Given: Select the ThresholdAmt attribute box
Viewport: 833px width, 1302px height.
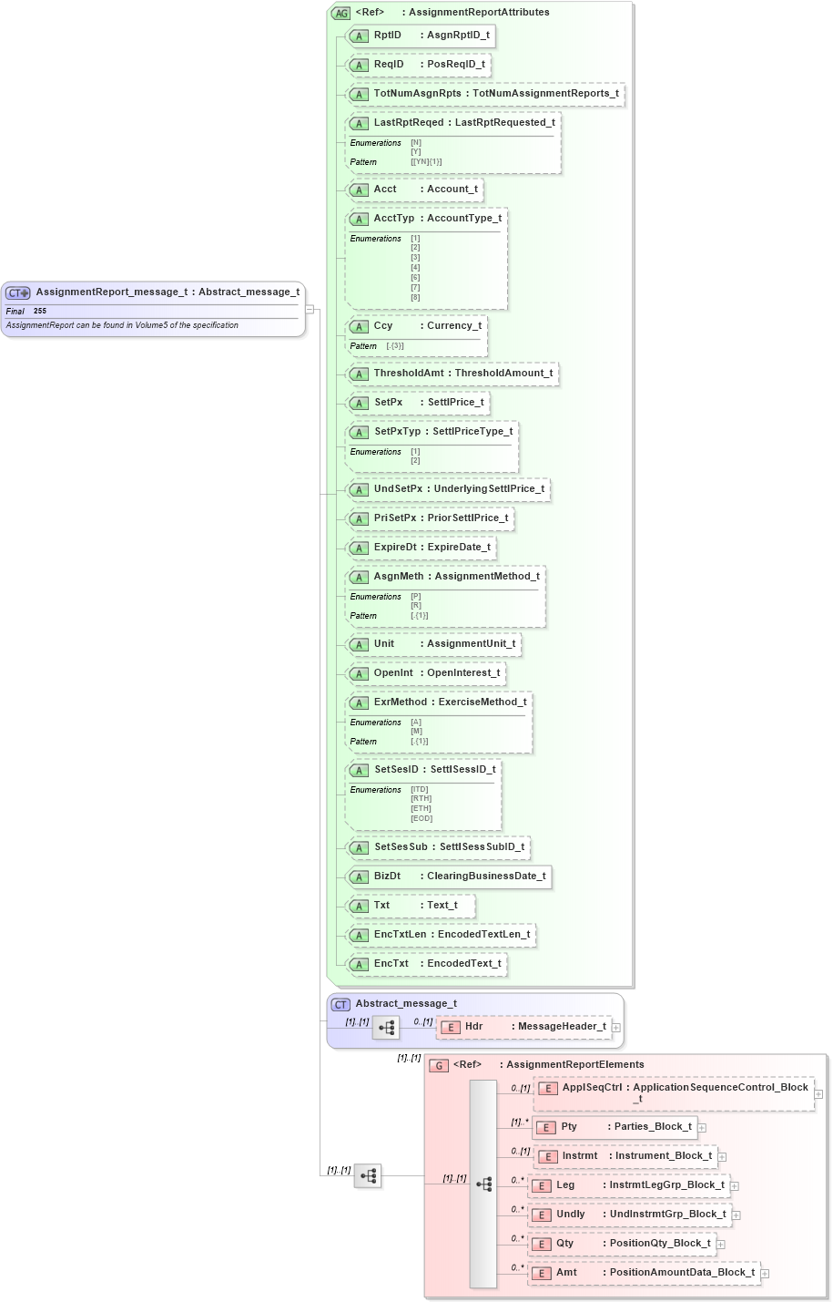Looking at the screenshot, I should [455, 374].
